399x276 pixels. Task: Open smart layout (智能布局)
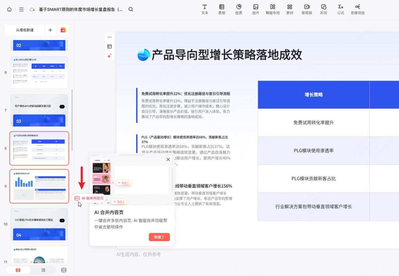tap(273, 10)
